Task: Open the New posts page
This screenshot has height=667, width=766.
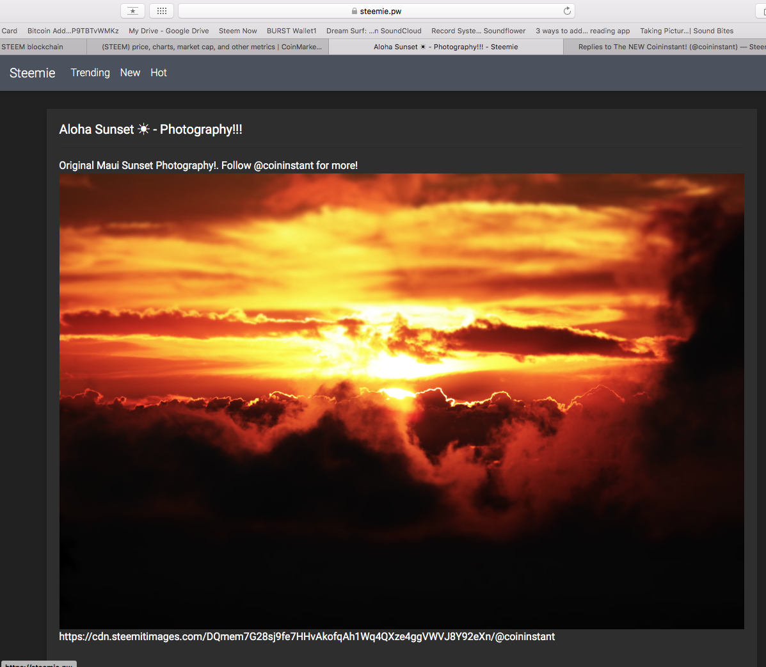Action: click(130, 72)
